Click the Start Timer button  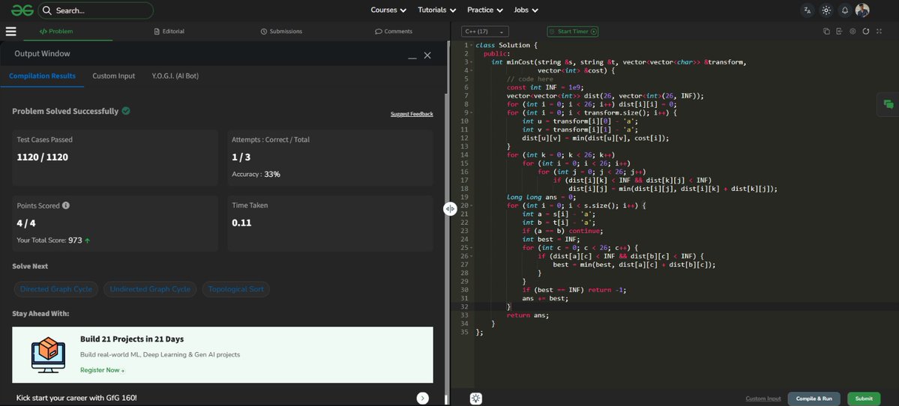572,31
